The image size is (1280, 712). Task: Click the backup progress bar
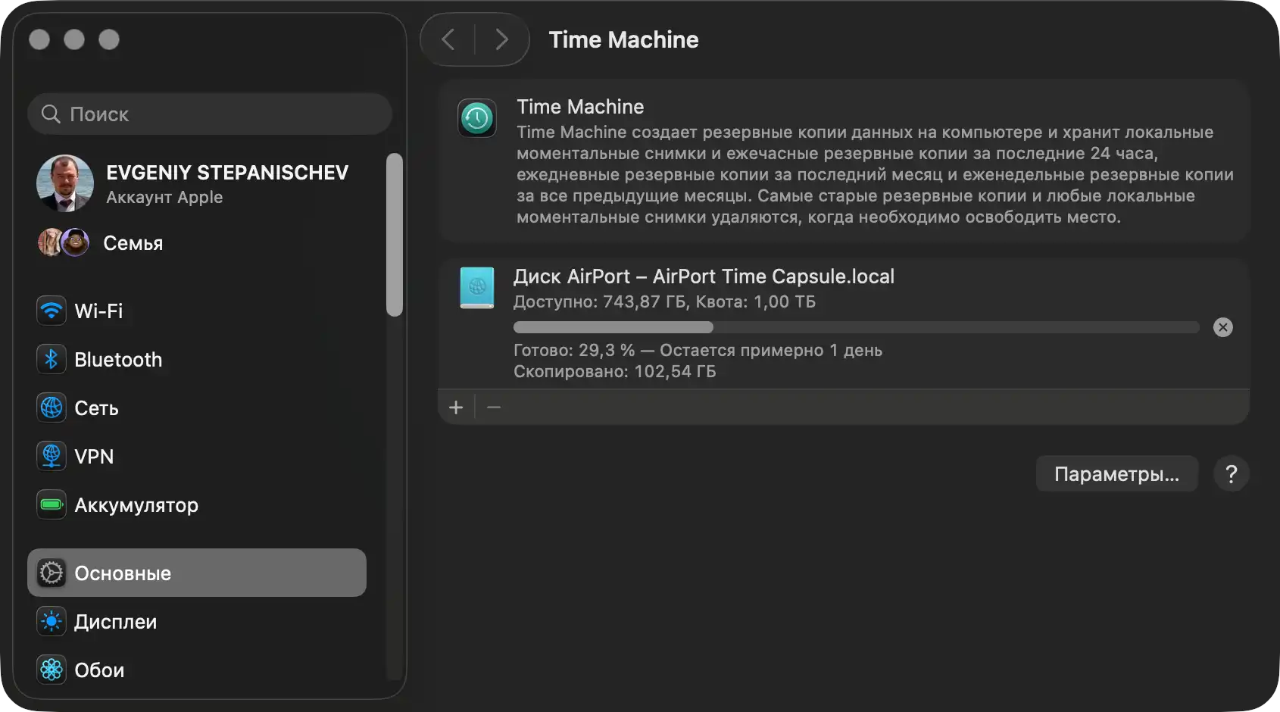click(857, 327)
